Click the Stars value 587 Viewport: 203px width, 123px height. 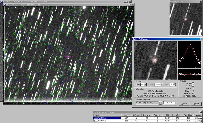pyautogui.click(x=126, y=118)
